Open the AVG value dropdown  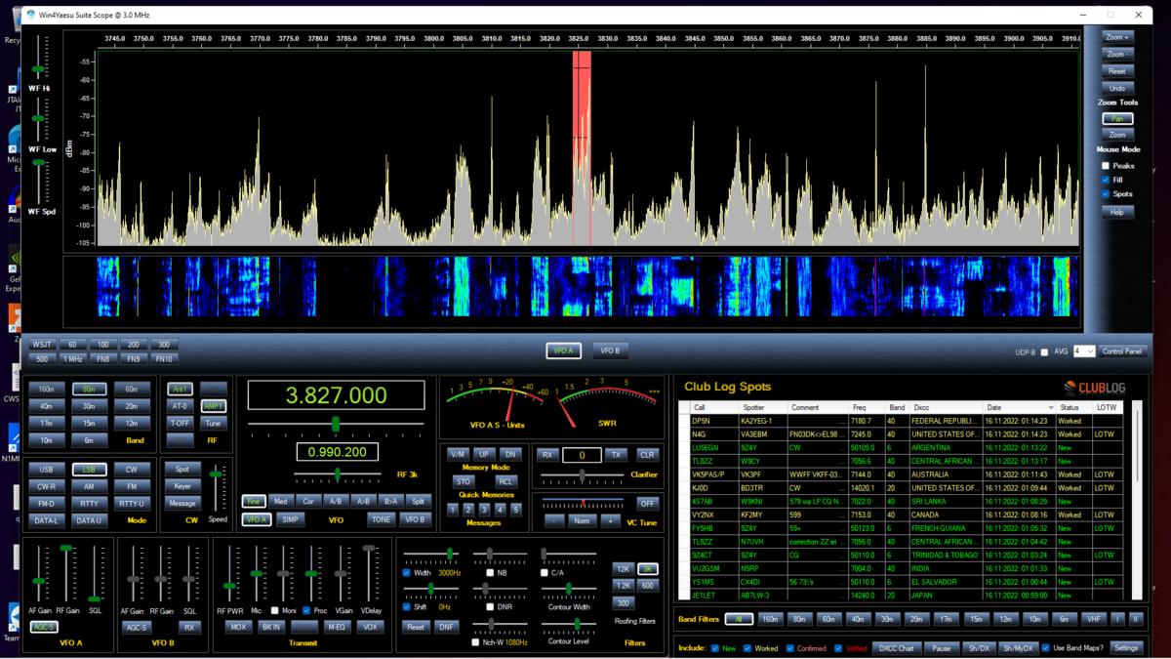[1084, 350]
